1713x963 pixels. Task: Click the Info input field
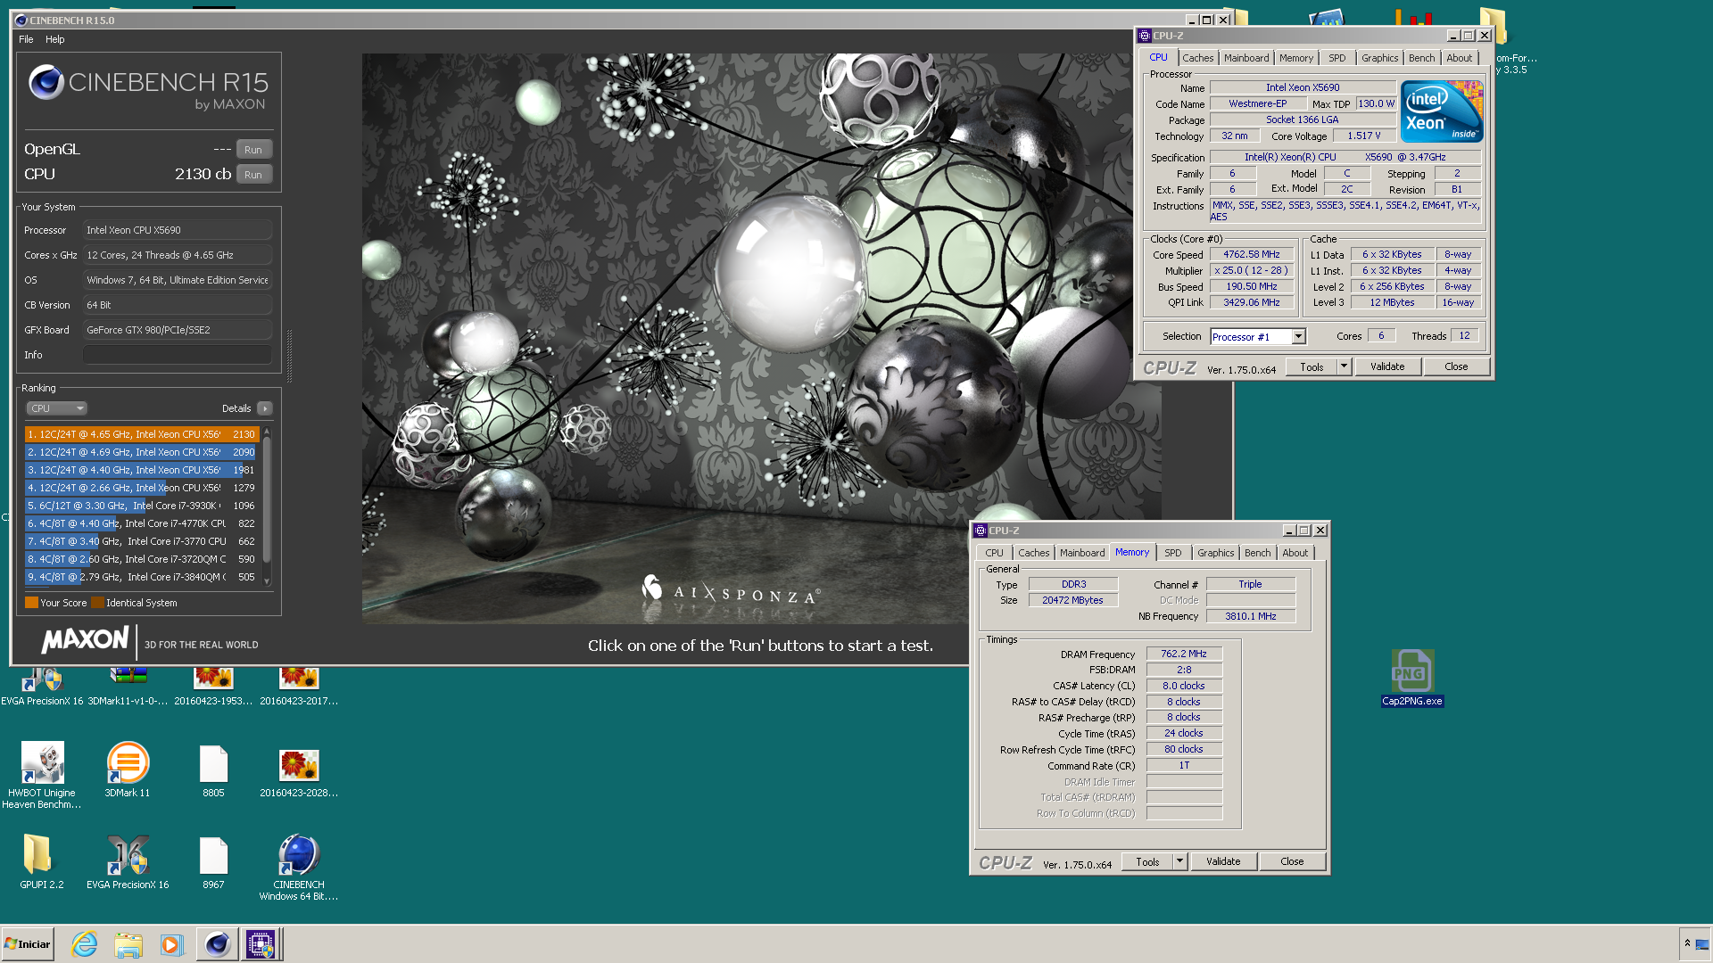[x=178, y=355]
